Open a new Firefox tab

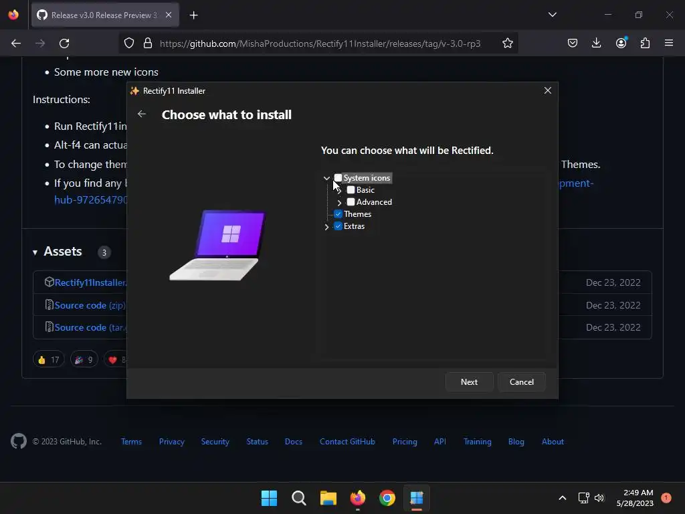[x=193, y=15]
